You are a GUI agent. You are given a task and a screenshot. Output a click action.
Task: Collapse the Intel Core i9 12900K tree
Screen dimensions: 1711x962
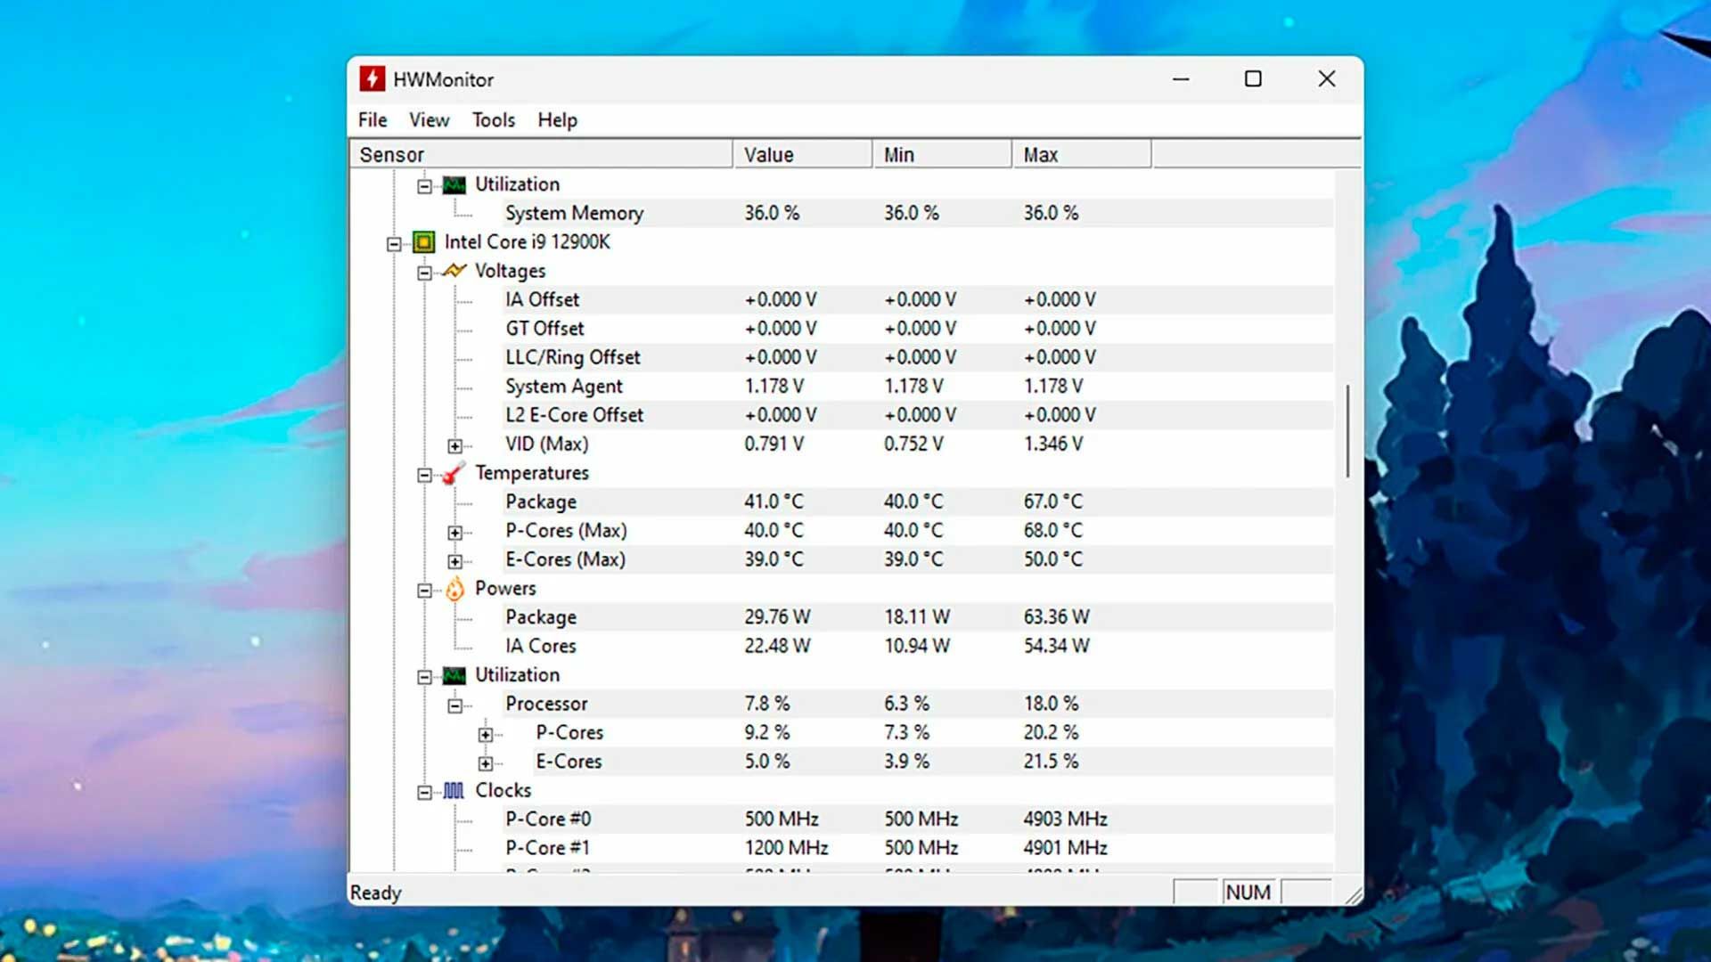tap(394, 244)
